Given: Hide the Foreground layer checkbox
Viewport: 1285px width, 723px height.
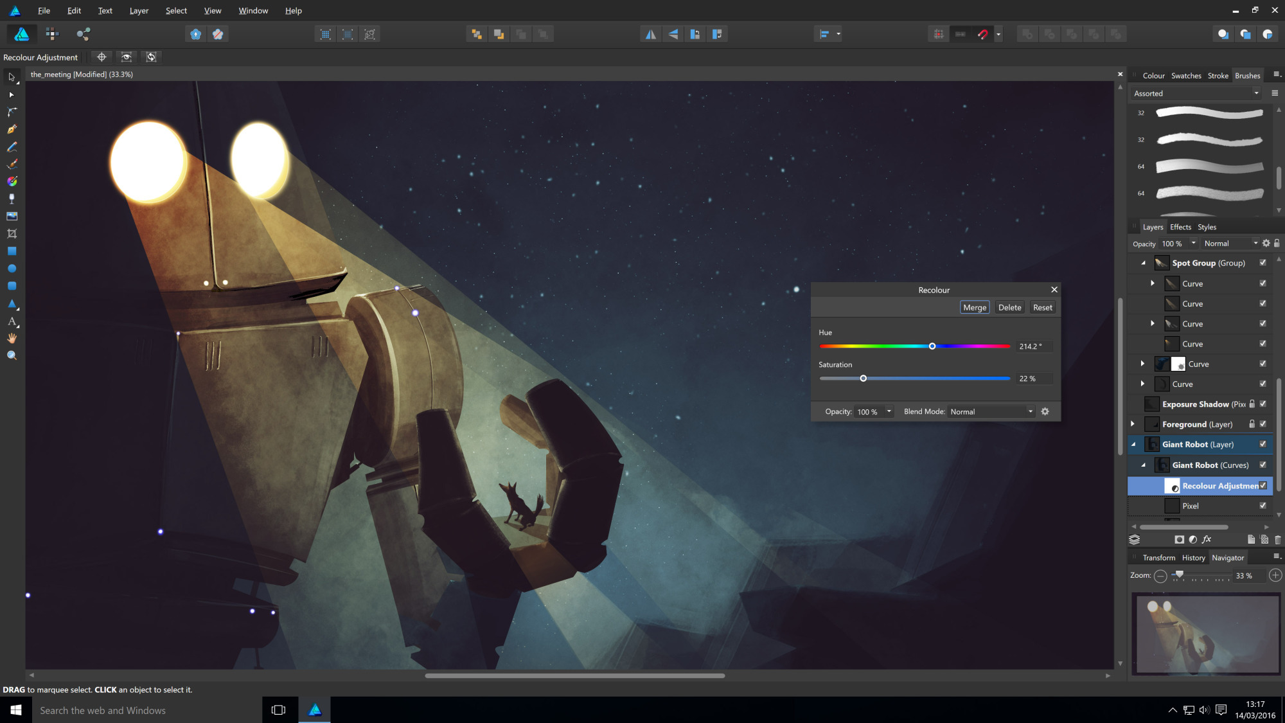Looking at the screenshot, I should (1263, 424).
